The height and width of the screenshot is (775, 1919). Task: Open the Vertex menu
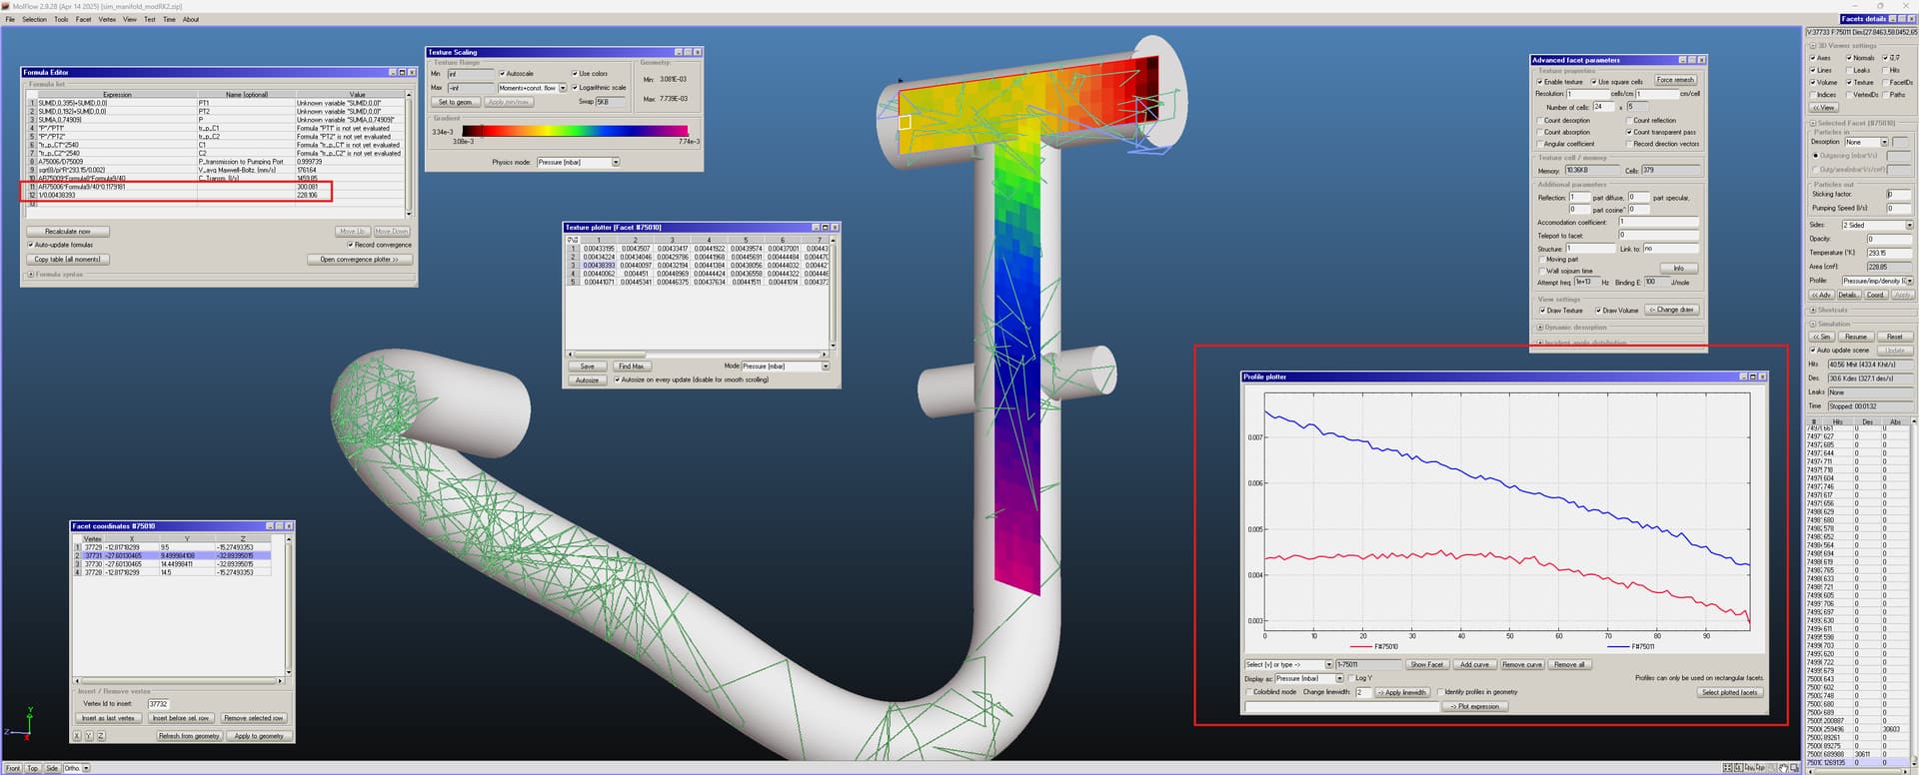tap(107, 19)
